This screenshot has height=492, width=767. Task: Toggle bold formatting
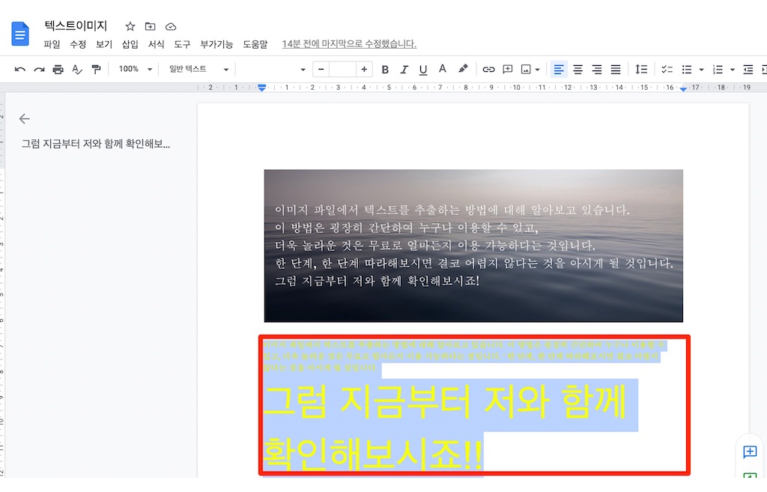click(385, 69)
